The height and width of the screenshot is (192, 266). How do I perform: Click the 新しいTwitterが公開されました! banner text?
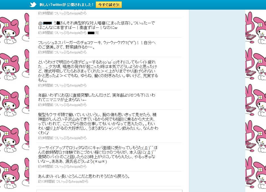[x=66, y=5]
